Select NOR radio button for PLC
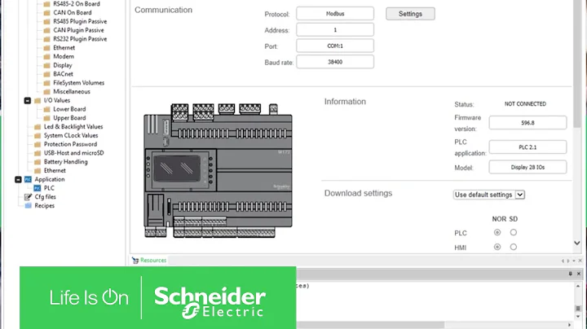 pos(497,233)
